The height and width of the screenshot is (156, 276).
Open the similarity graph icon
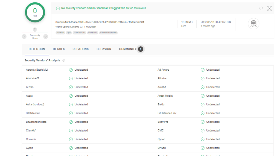269,8
